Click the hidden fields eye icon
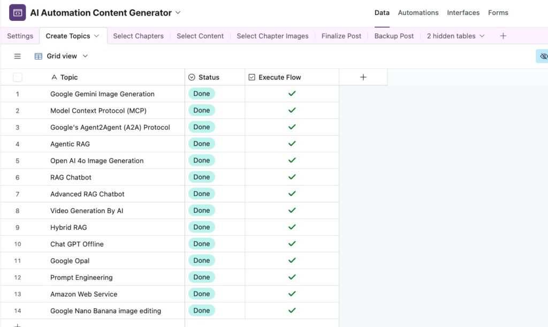 coord(544,56)
